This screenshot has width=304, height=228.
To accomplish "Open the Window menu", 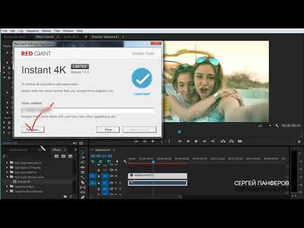I will (x=68, y=31).
